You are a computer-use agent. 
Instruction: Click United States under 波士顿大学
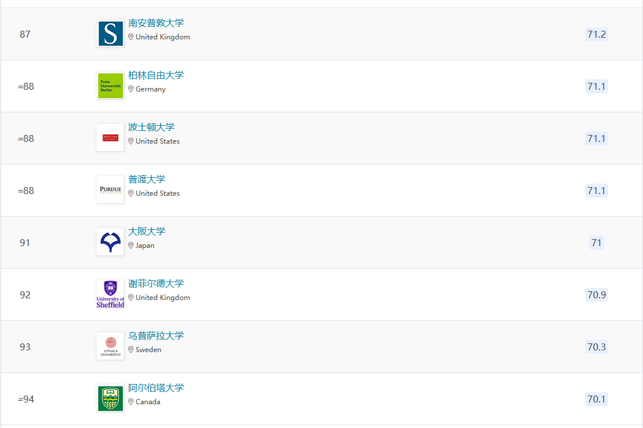pyautogui.click(x=157, y=141)
